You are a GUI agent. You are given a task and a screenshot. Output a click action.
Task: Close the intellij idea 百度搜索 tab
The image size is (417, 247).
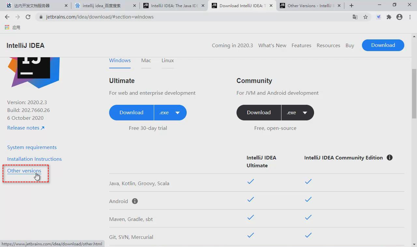click(x=135, y=6)
